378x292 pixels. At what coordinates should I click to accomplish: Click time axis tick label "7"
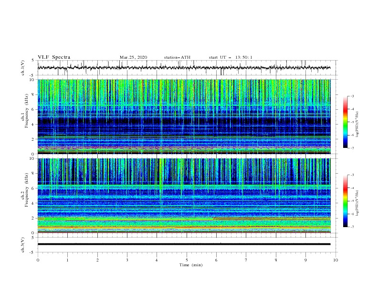(x=246, y=260)
